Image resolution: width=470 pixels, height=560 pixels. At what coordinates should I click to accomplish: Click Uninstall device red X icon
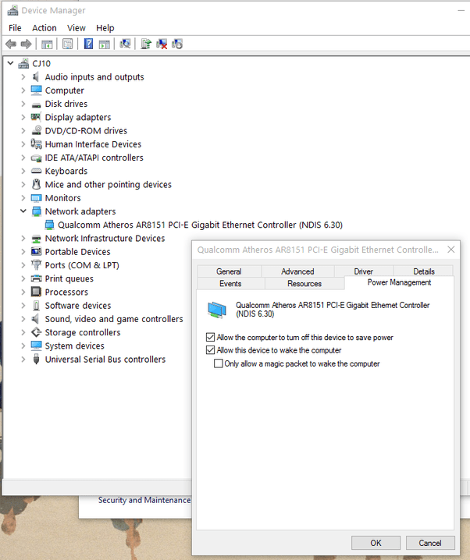pos(162,44)
